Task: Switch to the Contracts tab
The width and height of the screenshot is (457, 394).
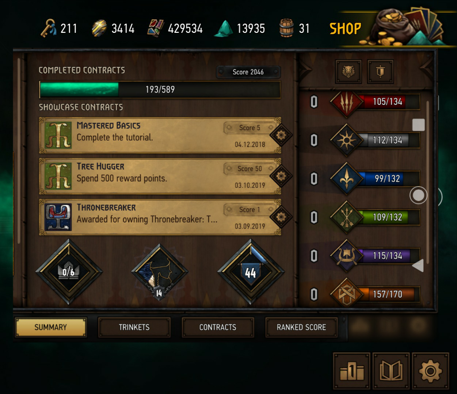Action: [218, 327]
